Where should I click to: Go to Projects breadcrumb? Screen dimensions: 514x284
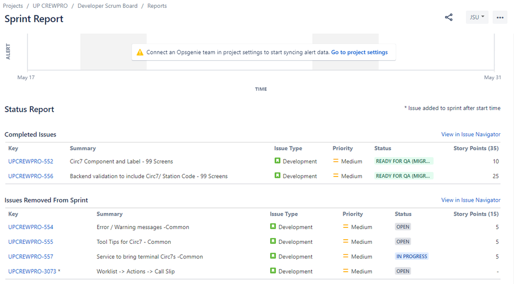tap(14, 6)
